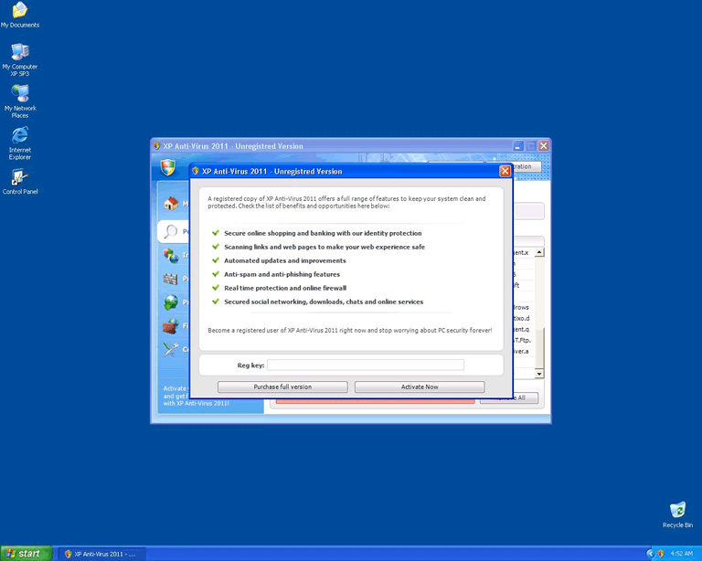The height and width of the screenshot is (561, 702).
Task: Click the red progress bar behind dialog
Action: pyautogui.click(x=375, y=400)
